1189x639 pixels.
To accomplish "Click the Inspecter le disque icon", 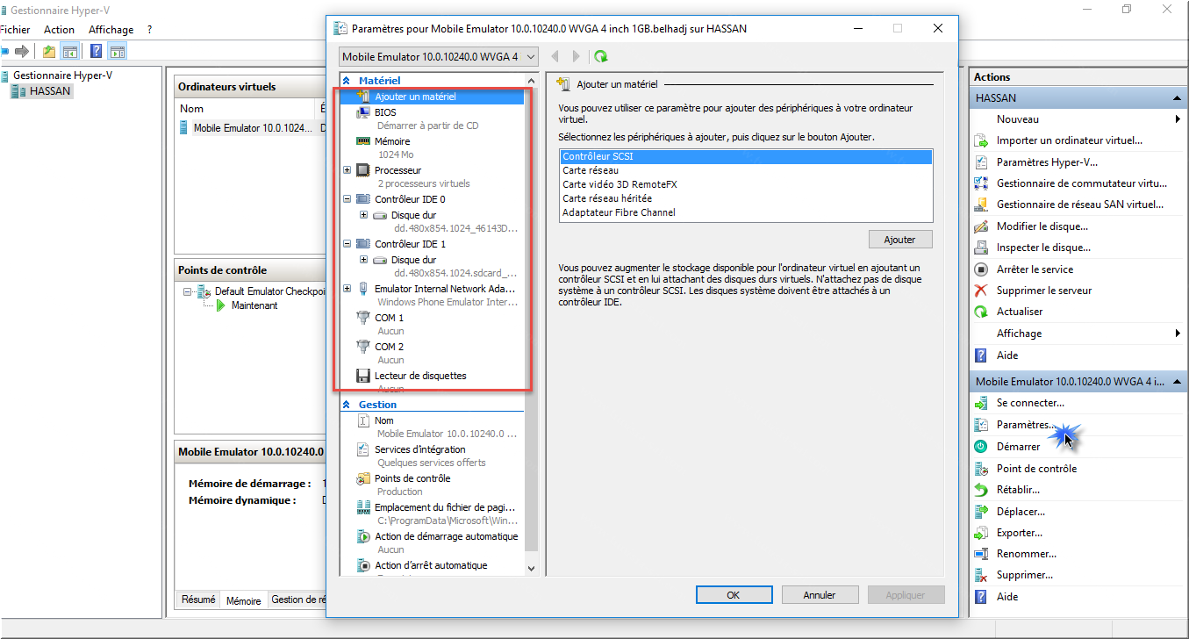I will 981,248.
